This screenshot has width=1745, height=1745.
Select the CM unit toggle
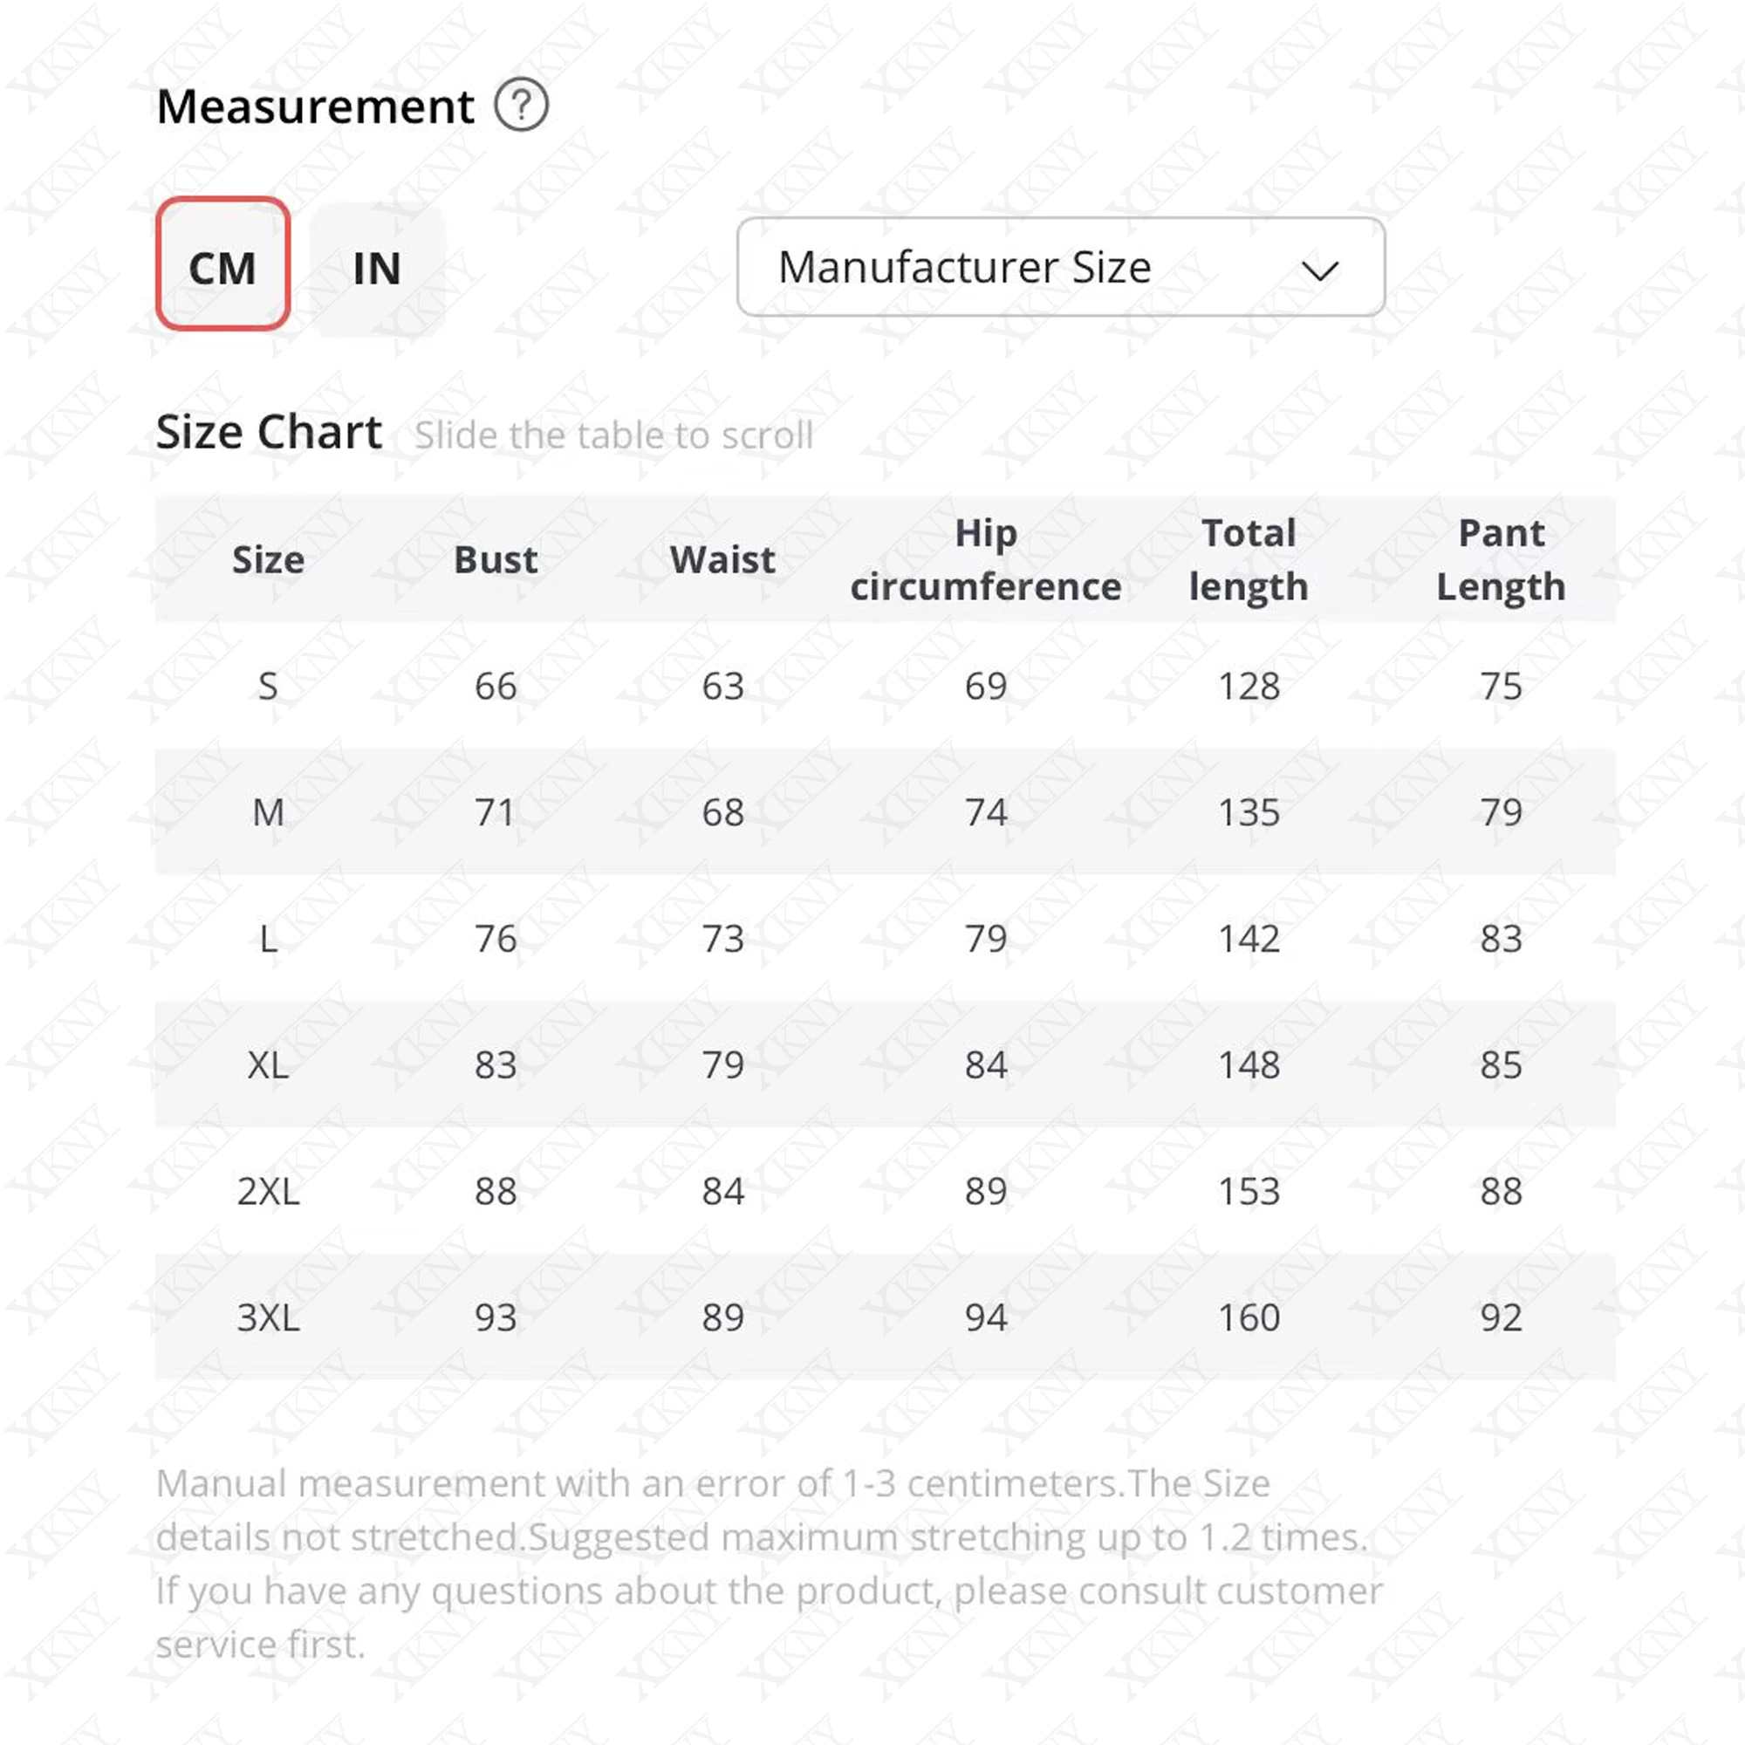coord(222,263)
